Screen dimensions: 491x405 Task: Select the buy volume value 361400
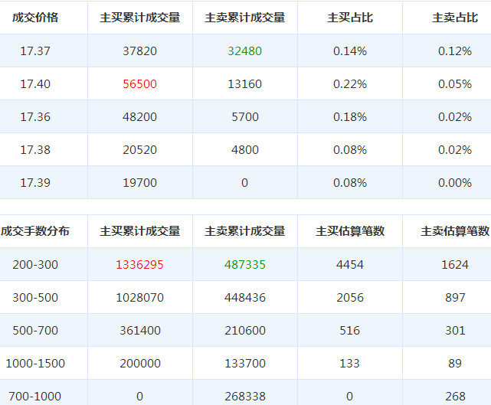(x=140, y=331)
